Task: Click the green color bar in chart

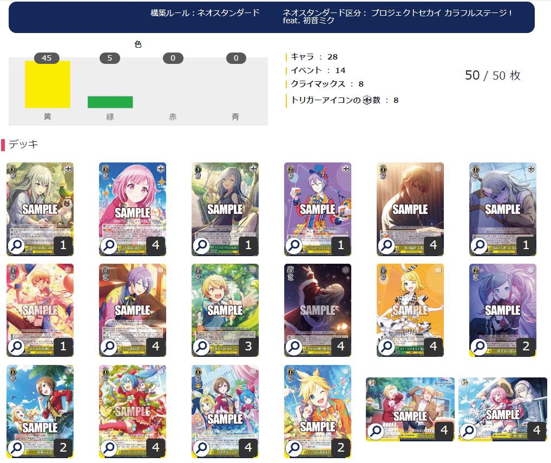Action: pos(110,102)
